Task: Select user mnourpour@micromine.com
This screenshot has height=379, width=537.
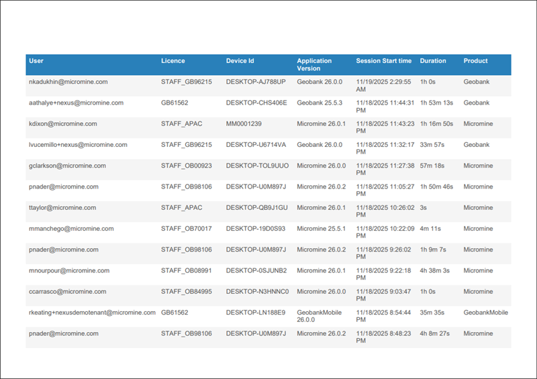Action: pos(69,270)
